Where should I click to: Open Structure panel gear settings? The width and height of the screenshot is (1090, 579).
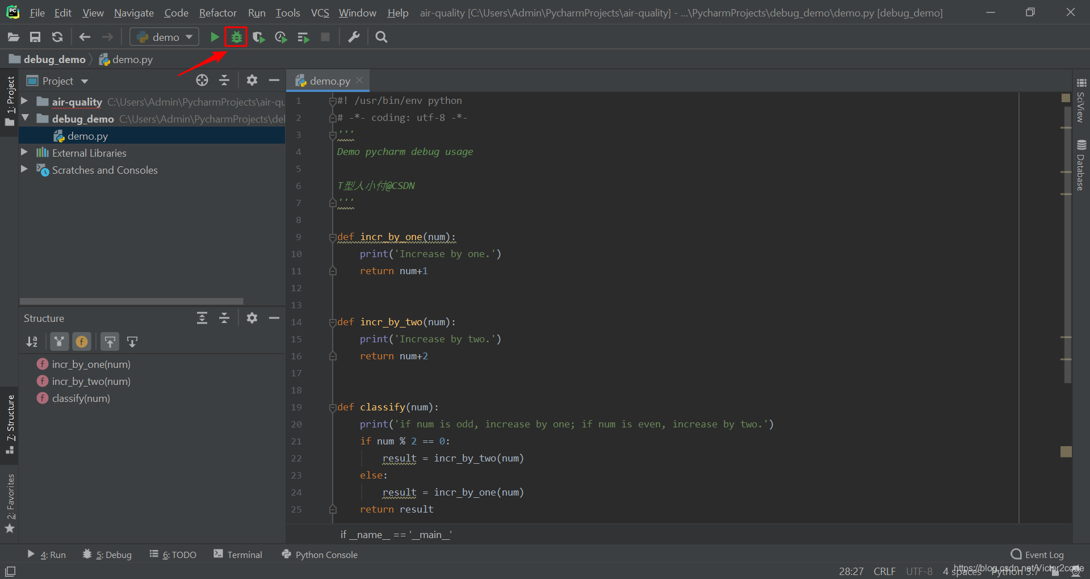(x=252, y=318)
